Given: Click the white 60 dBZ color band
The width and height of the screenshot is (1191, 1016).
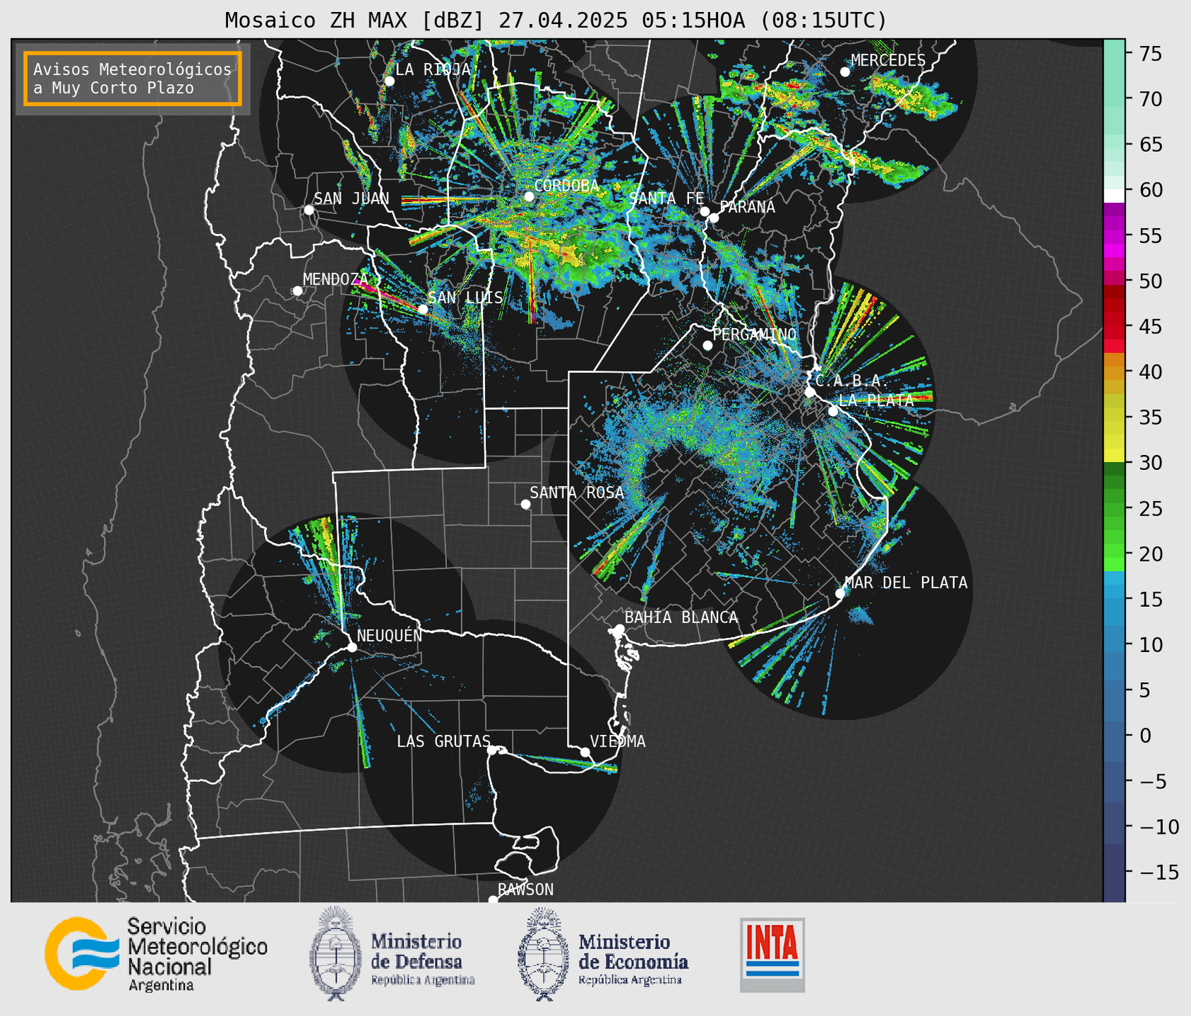Looking at the screenshot, I should click(1114, 196).
